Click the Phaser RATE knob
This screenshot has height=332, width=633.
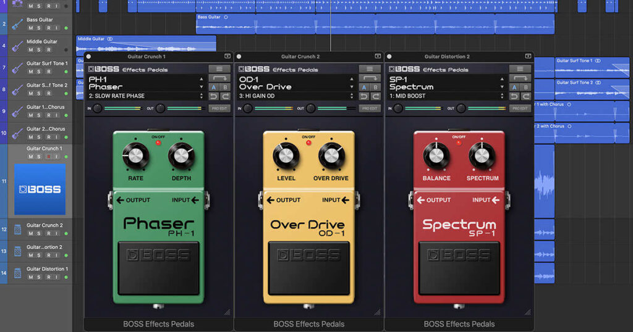coord(135,156)
